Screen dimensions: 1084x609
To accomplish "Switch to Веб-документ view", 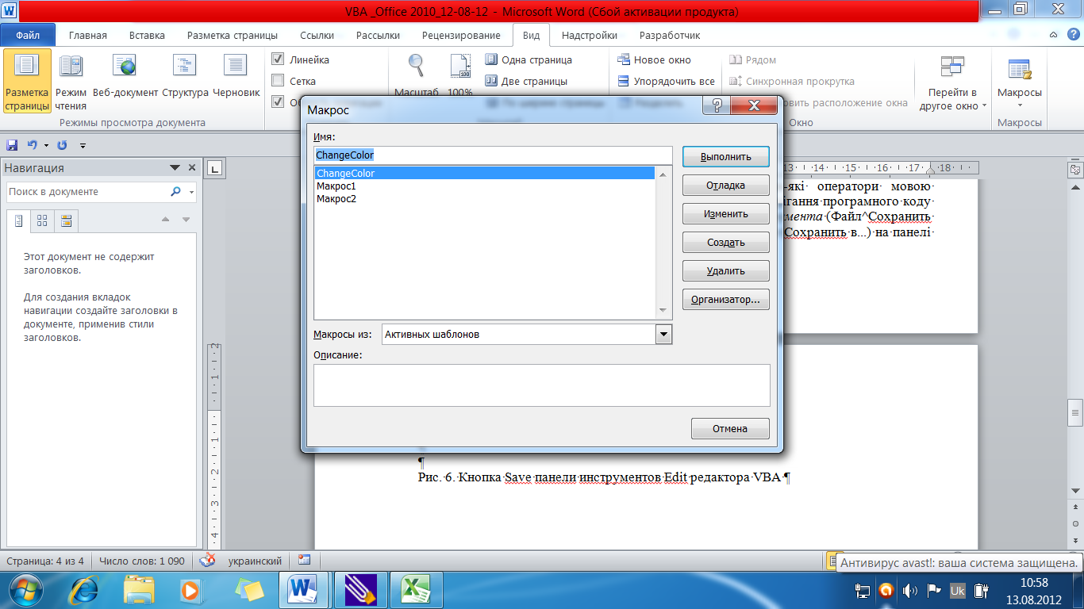I will [x=125, y=76].
